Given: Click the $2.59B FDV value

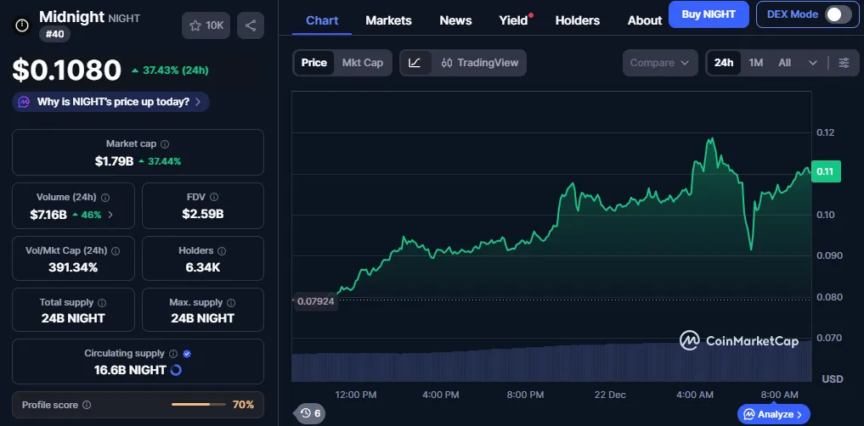Looking at the screenshot, I should pos(203,214).
